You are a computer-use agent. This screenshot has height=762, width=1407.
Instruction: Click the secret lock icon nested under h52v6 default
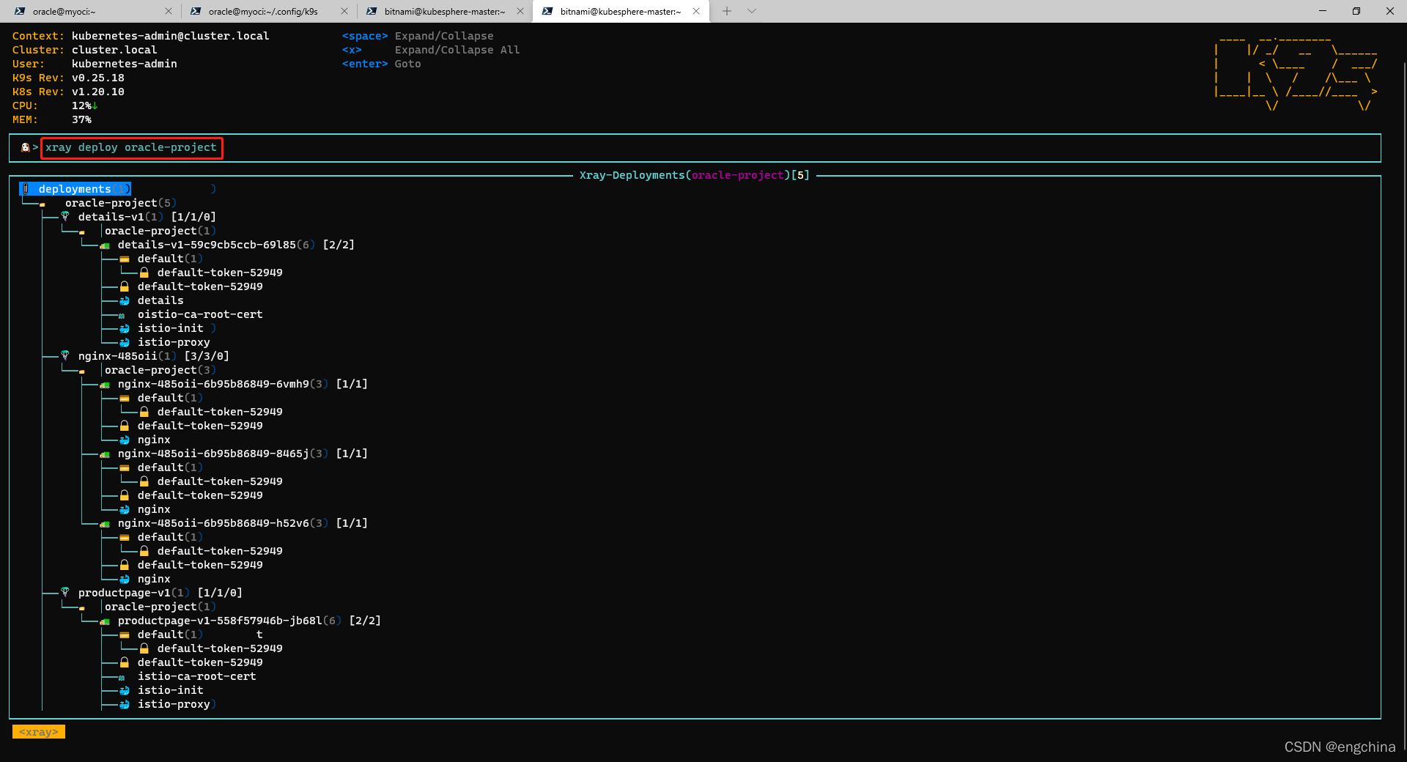pos(144,551)
